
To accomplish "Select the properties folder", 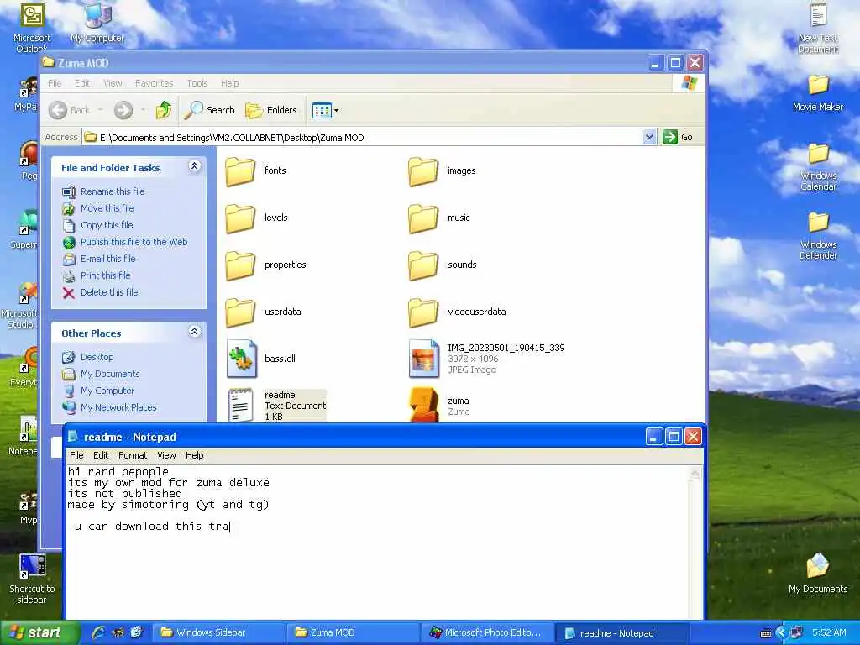I will coord(241,265).
